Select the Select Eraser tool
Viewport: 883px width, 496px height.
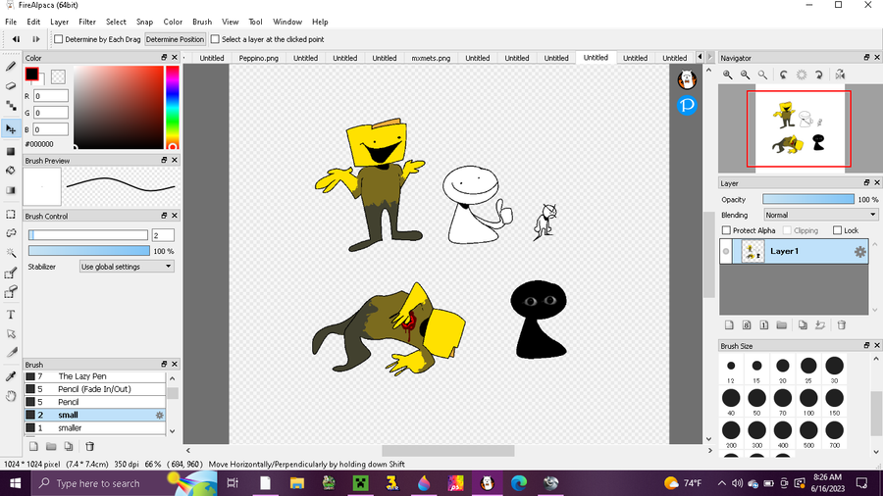tap(11, 292)
